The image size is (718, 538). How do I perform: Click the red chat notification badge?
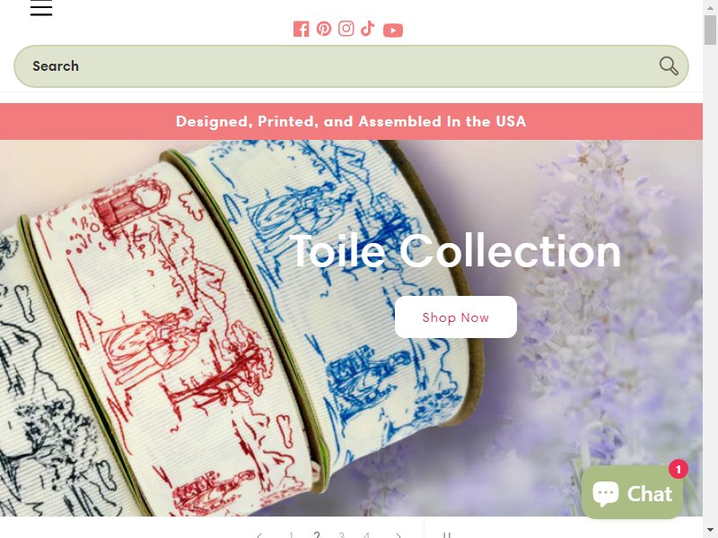[679, 469]
